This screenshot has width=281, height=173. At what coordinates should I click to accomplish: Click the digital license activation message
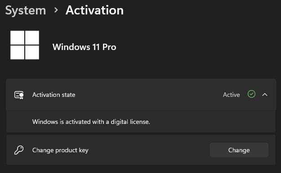[91, 122]
